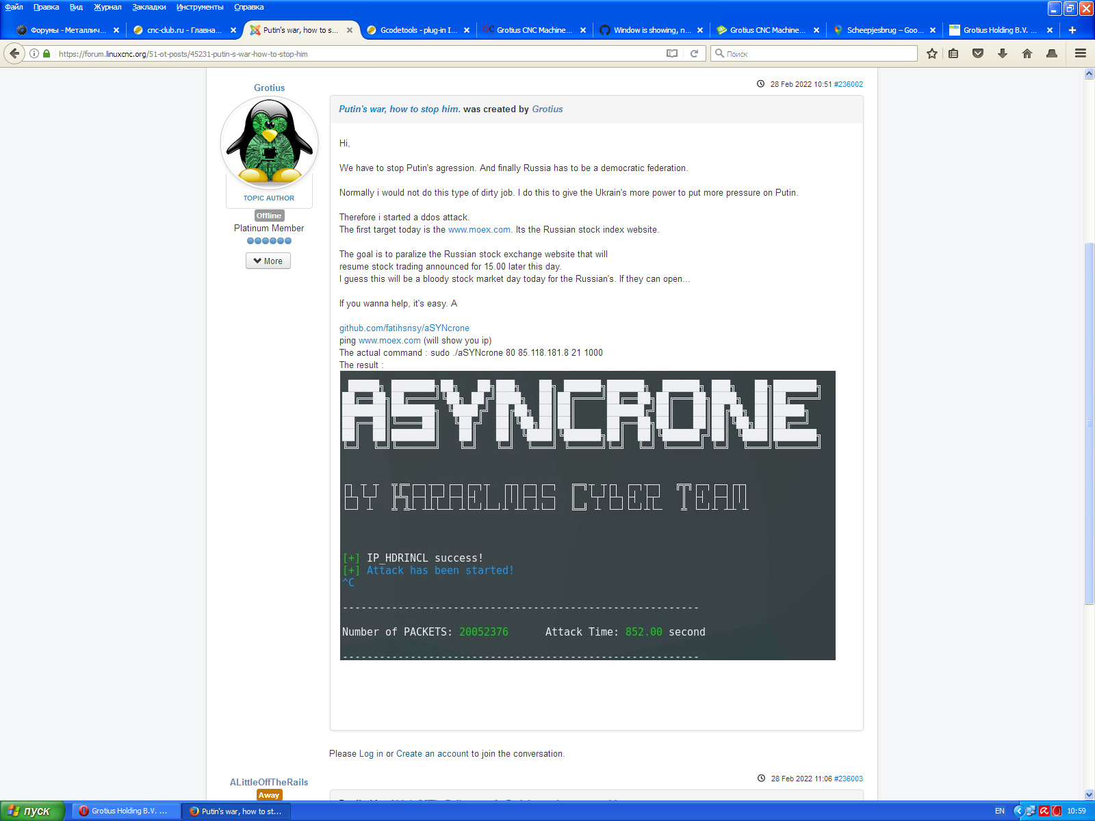
Task: Close the 'Putin's war, how to s...' tab
Action: point(350,30)
